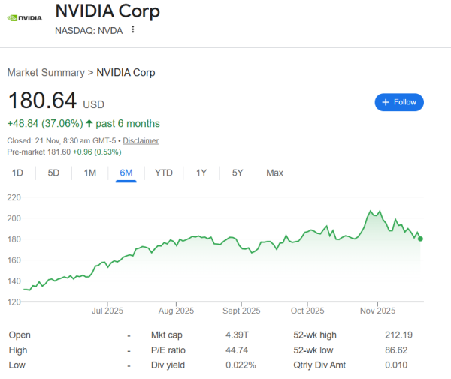Click the Mkt cap 4.39T value
Viewport: 451px width, 379px height.
click(238, 335)
